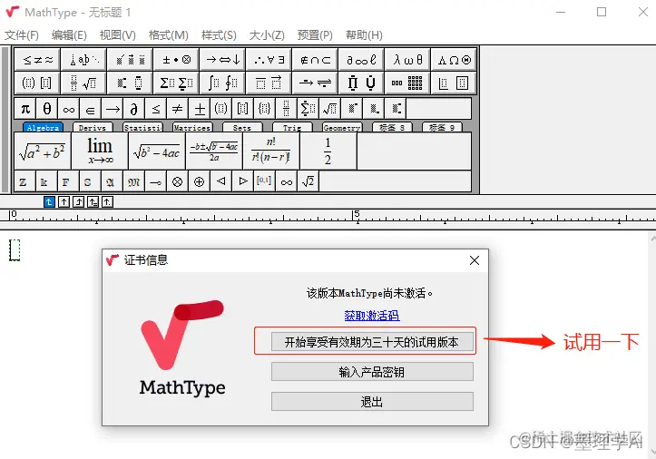Open the relational symbols palette (≤≠≈)

click(37, 59)
